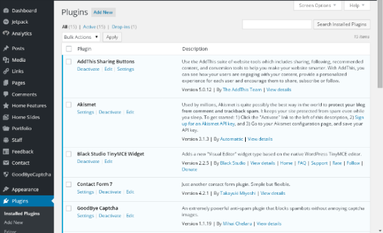Image resolution: width=383 pixels, height=233 pixels.
Task: Check the Contact Form 7 checkbox
Action: pyautogui.click(x=69, y=185)
